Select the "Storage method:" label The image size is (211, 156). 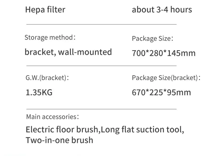coord(50,37)
